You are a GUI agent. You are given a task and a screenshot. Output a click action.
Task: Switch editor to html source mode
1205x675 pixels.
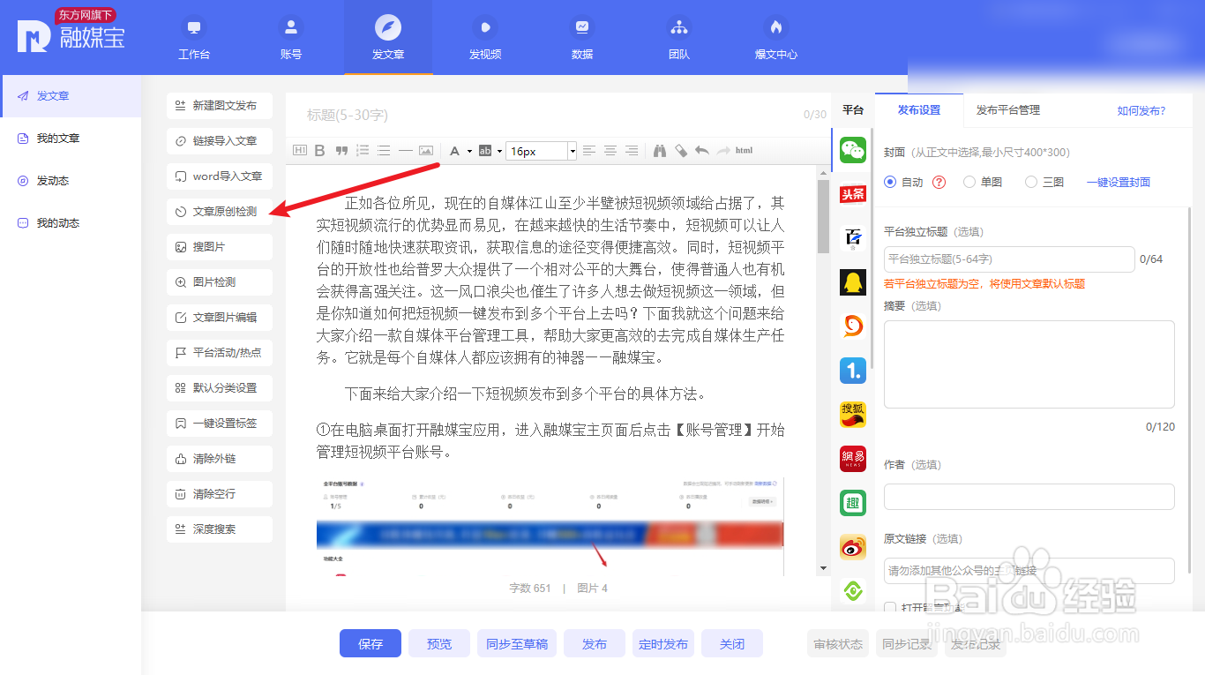coord(744,151)
